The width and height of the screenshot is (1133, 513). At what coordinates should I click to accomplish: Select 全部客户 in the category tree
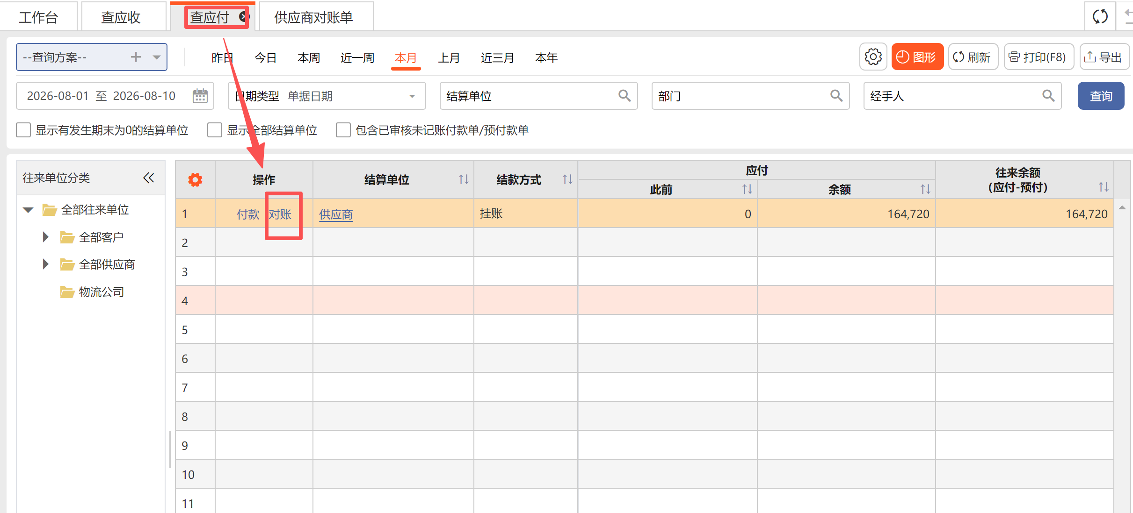[102, 237]
